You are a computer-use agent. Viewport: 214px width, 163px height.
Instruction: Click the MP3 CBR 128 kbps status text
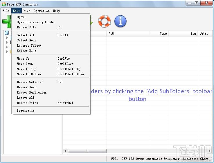tap(159, 159)
